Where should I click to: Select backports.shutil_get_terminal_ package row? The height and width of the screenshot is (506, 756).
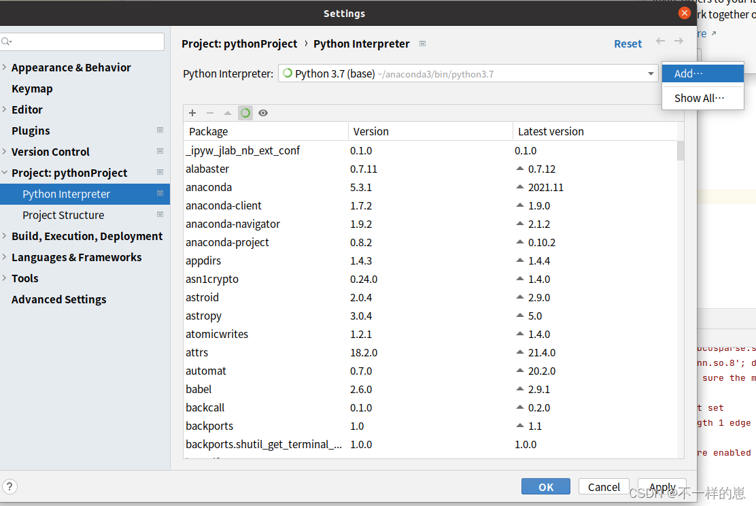tap(430, 444)
